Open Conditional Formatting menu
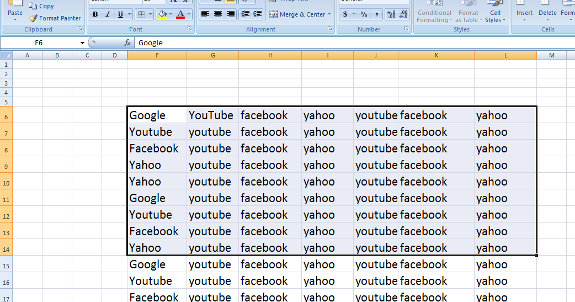The image size is (575, 302). coord(434,12)
